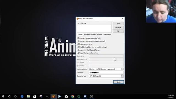Screen dimensions: 176x99
Task: Select irc.rizon.net in server list
Action: (x=94, y=24)
